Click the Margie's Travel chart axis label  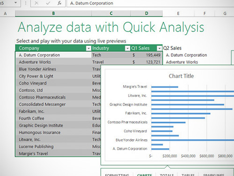click(x=135, y=87)
